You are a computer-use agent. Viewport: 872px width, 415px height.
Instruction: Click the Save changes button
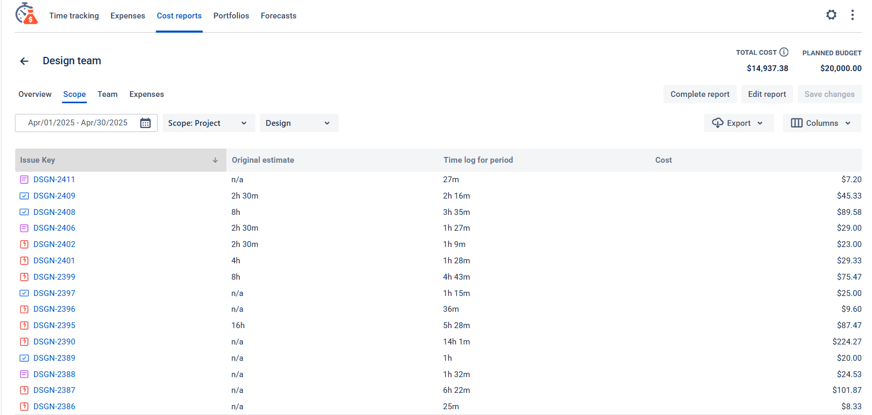(829, 94)
